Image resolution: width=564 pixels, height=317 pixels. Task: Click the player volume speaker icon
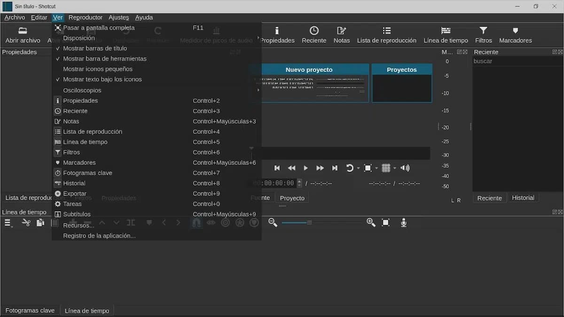405,168
